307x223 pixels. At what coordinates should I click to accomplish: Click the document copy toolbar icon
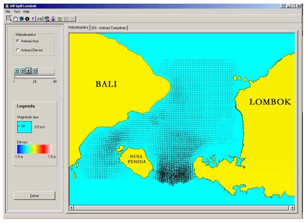60,19
